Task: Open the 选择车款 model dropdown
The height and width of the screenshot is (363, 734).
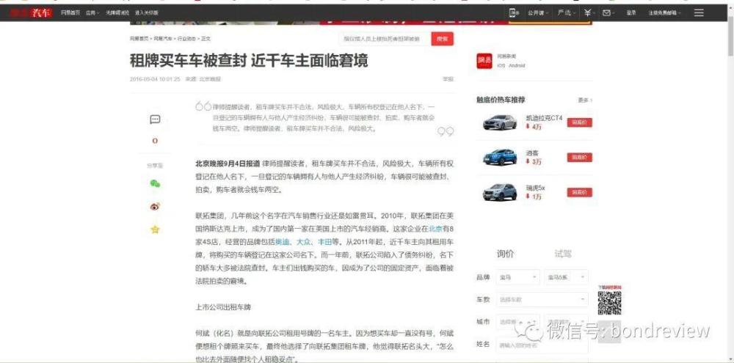Action: 542,299
